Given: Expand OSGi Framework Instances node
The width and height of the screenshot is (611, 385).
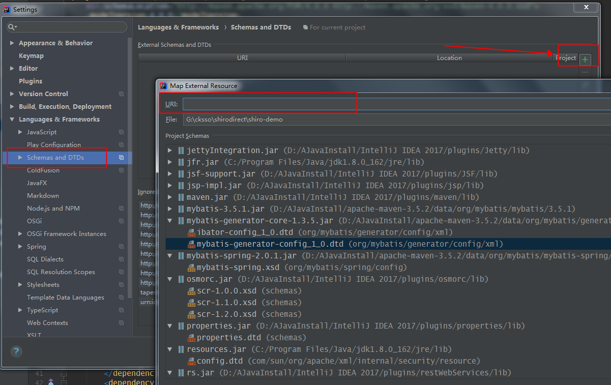Looking at the screenshot, I should coord(20,234).
